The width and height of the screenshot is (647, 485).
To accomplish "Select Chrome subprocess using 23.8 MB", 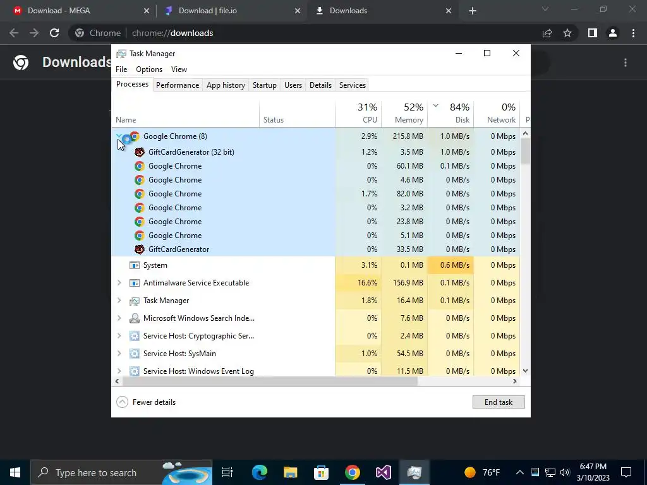I will pos(316,222).
